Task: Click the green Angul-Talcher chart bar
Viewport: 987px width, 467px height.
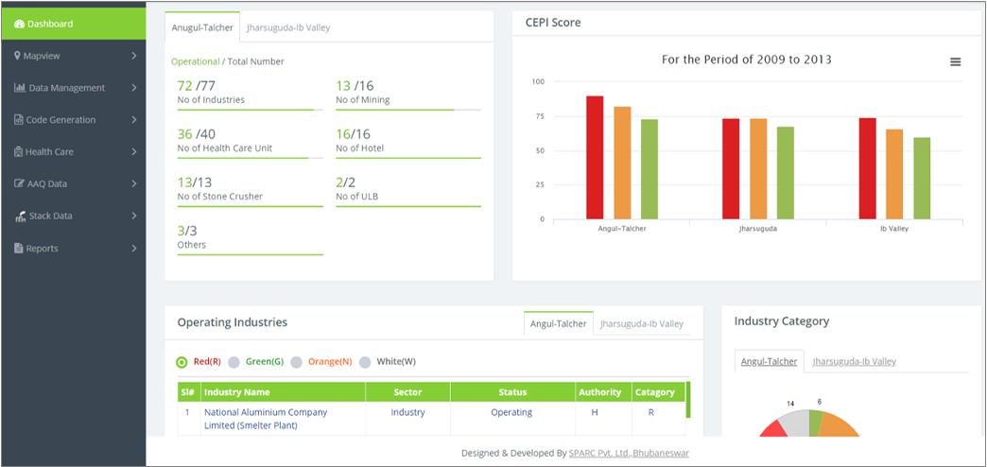Action: click(x=649, y=169)
